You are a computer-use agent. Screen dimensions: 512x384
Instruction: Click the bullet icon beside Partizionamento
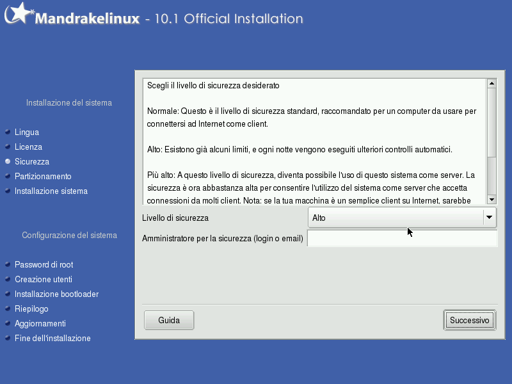(8, 177)
